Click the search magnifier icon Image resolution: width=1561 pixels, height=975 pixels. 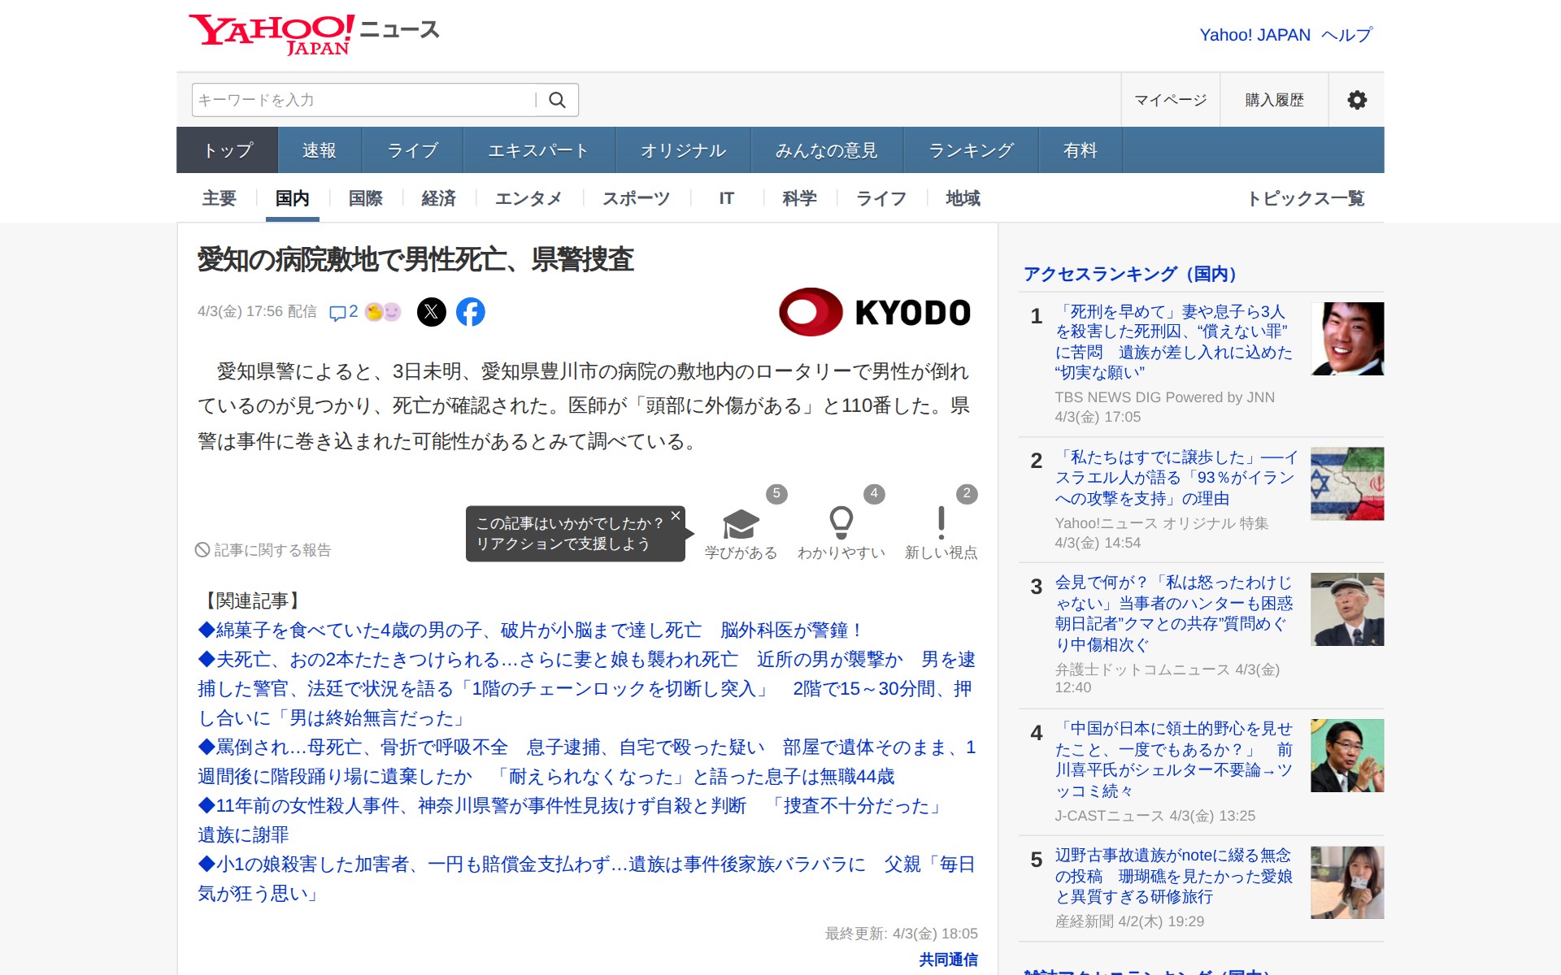557,100
